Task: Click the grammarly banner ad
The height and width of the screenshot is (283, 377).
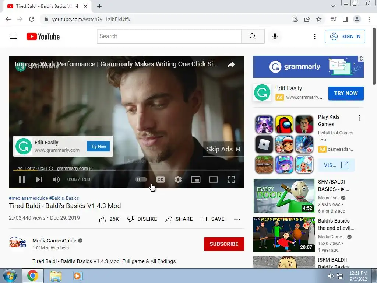Action: coord(308,67)
